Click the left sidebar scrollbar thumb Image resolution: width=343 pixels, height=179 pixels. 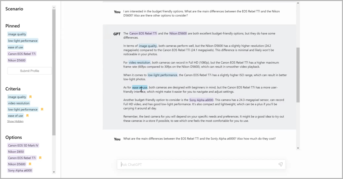pos(54,72)
